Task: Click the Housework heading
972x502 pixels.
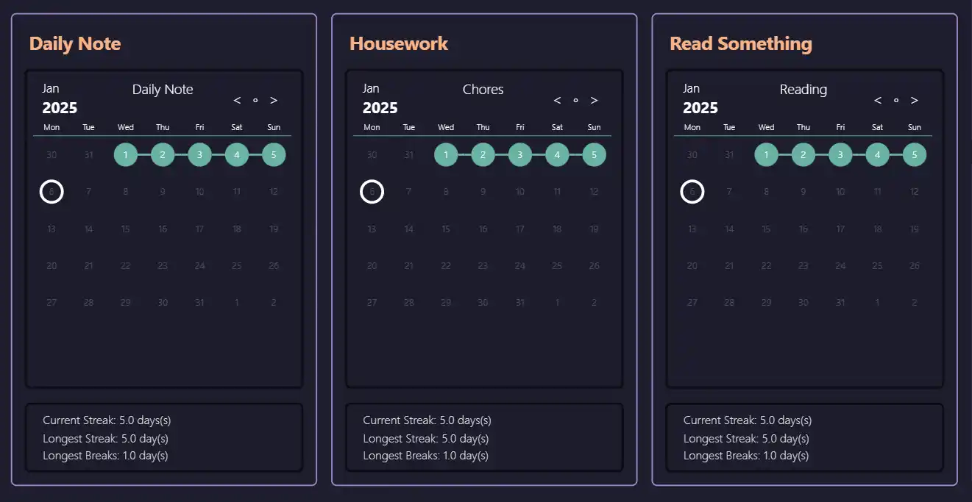Action: (x=399, y=43)
